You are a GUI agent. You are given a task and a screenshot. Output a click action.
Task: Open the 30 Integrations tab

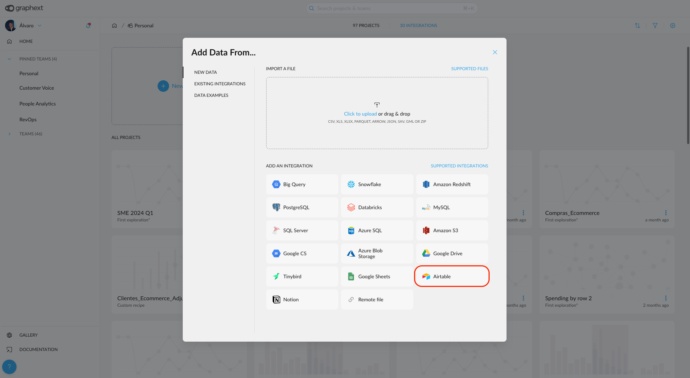click(418, 26)
